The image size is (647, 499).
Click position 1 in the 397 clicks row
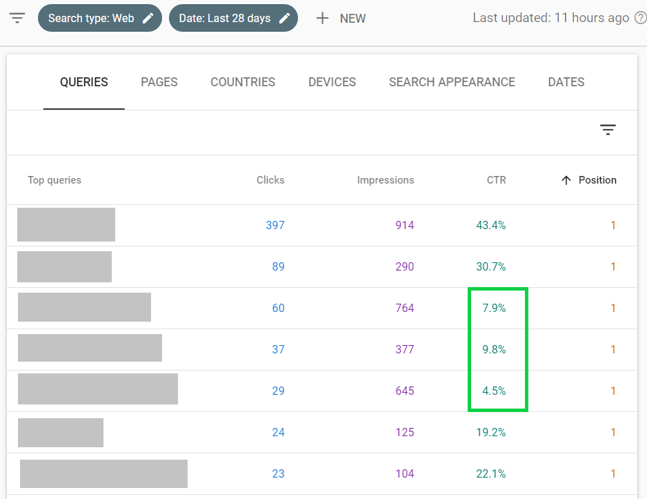[613, 226]
